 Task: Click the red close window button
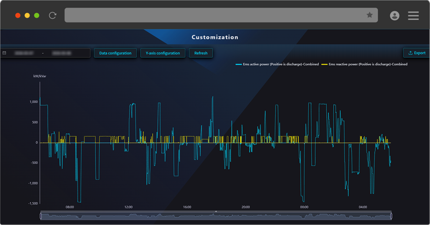(18, 15)
